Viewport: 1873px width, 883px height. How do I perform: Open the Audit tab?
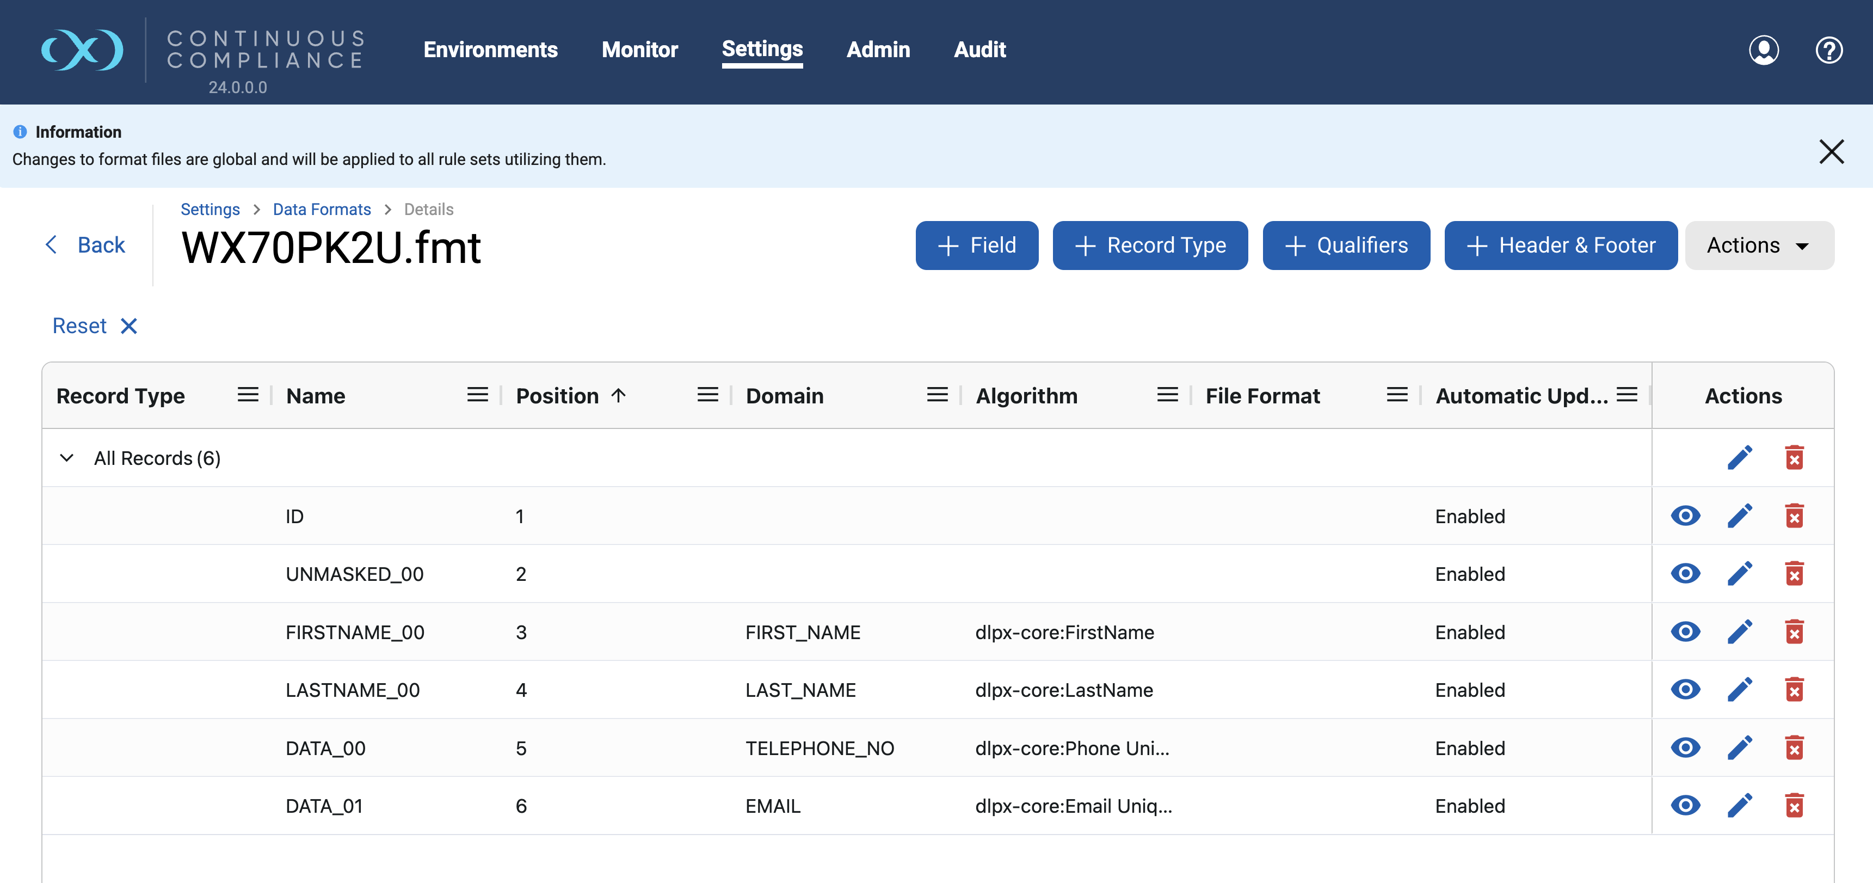pyautogui.click(x=979, y=50)
